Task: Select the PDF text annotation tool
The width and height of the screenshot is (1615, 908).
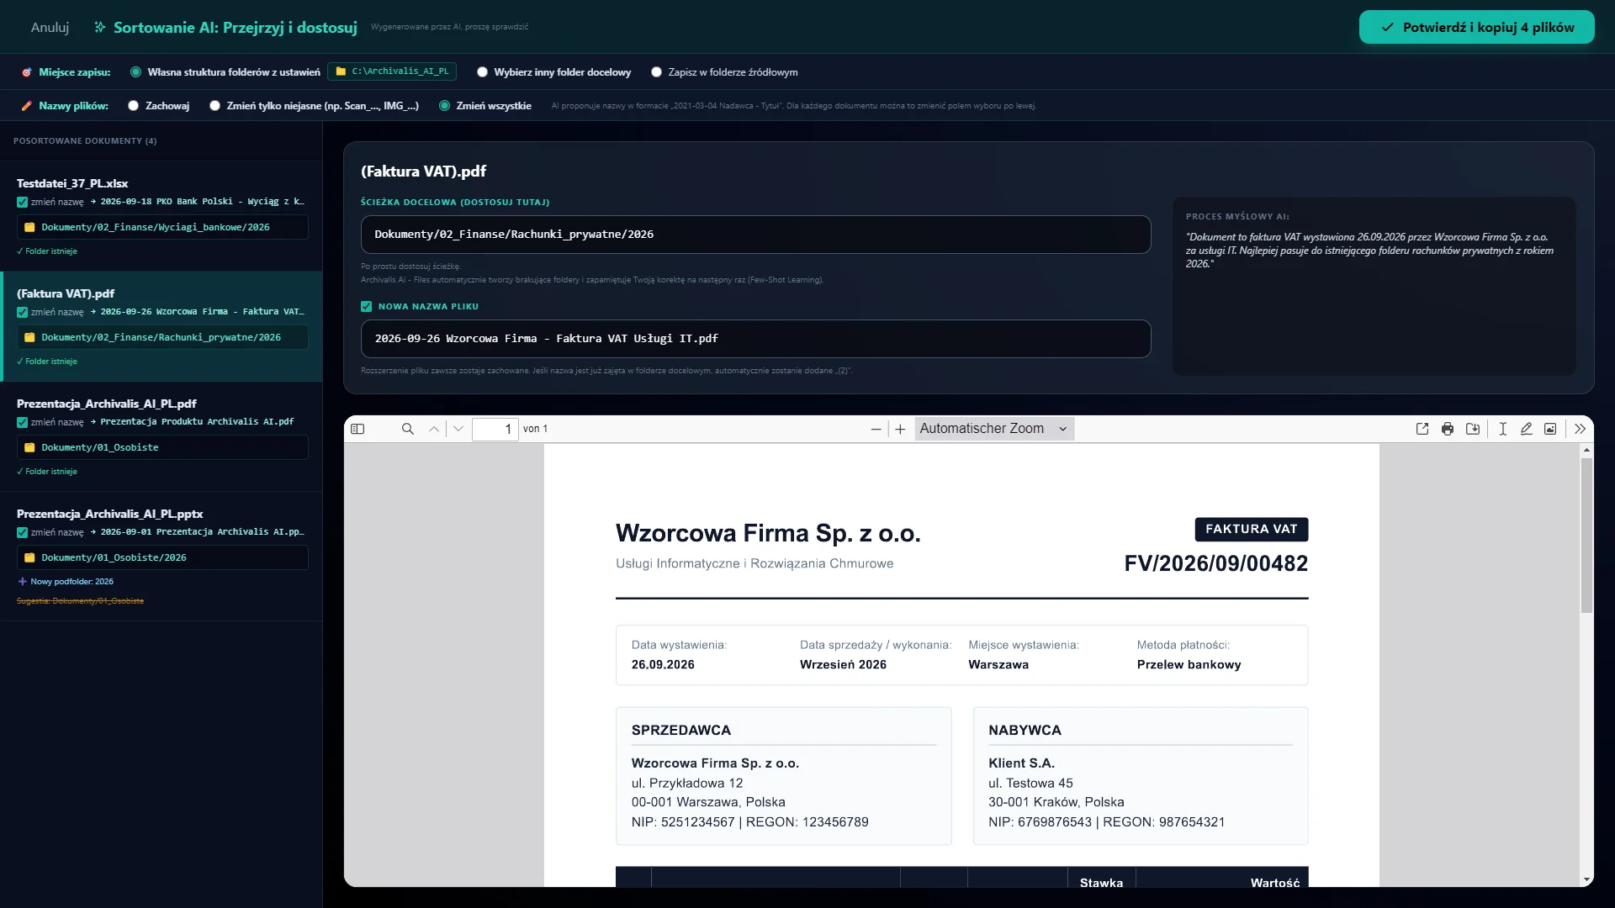Action: pyautogui.click(x=1502, y=429)
